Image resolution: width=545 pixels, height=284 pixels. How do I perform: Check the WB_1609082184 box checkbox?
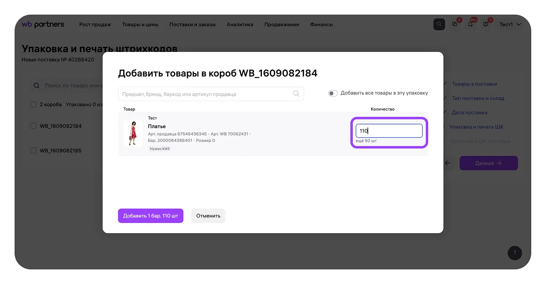point(34,126)
